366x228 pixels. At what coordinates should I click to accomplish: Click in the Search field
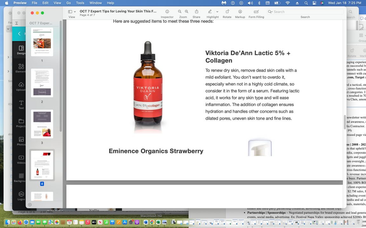click(x=305, y=12)
